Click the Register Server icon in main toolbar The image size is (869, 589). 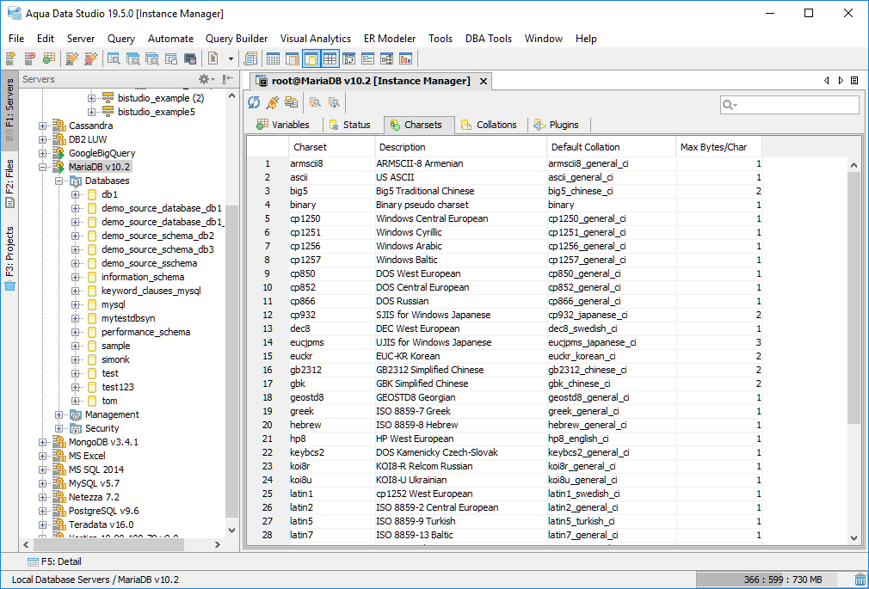(10, 58)
